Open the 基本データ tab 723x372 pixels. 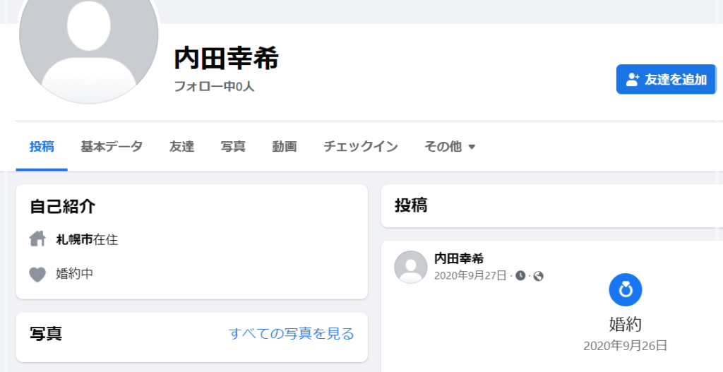click(x=112, y=147)
